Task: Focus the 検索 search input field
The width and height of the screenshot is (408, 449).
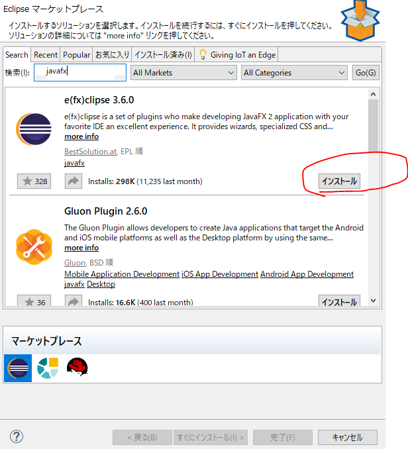Action: [x=80, y=72]
